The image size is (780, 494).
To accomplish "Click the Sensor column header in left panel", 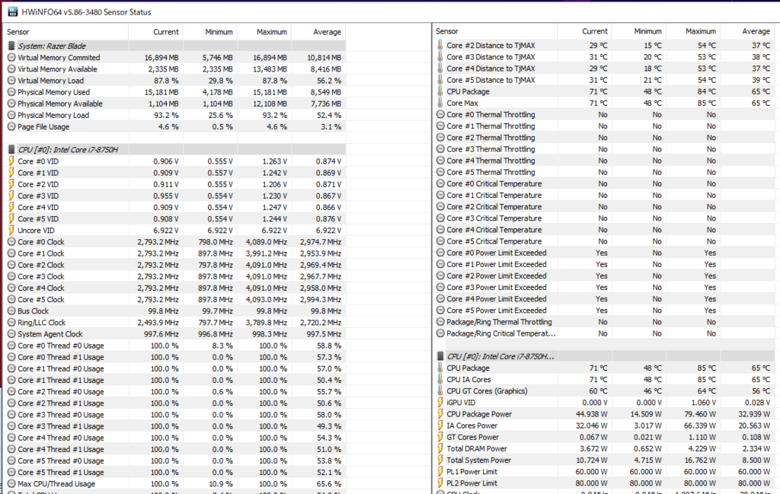I will click(x=66, y=32).
